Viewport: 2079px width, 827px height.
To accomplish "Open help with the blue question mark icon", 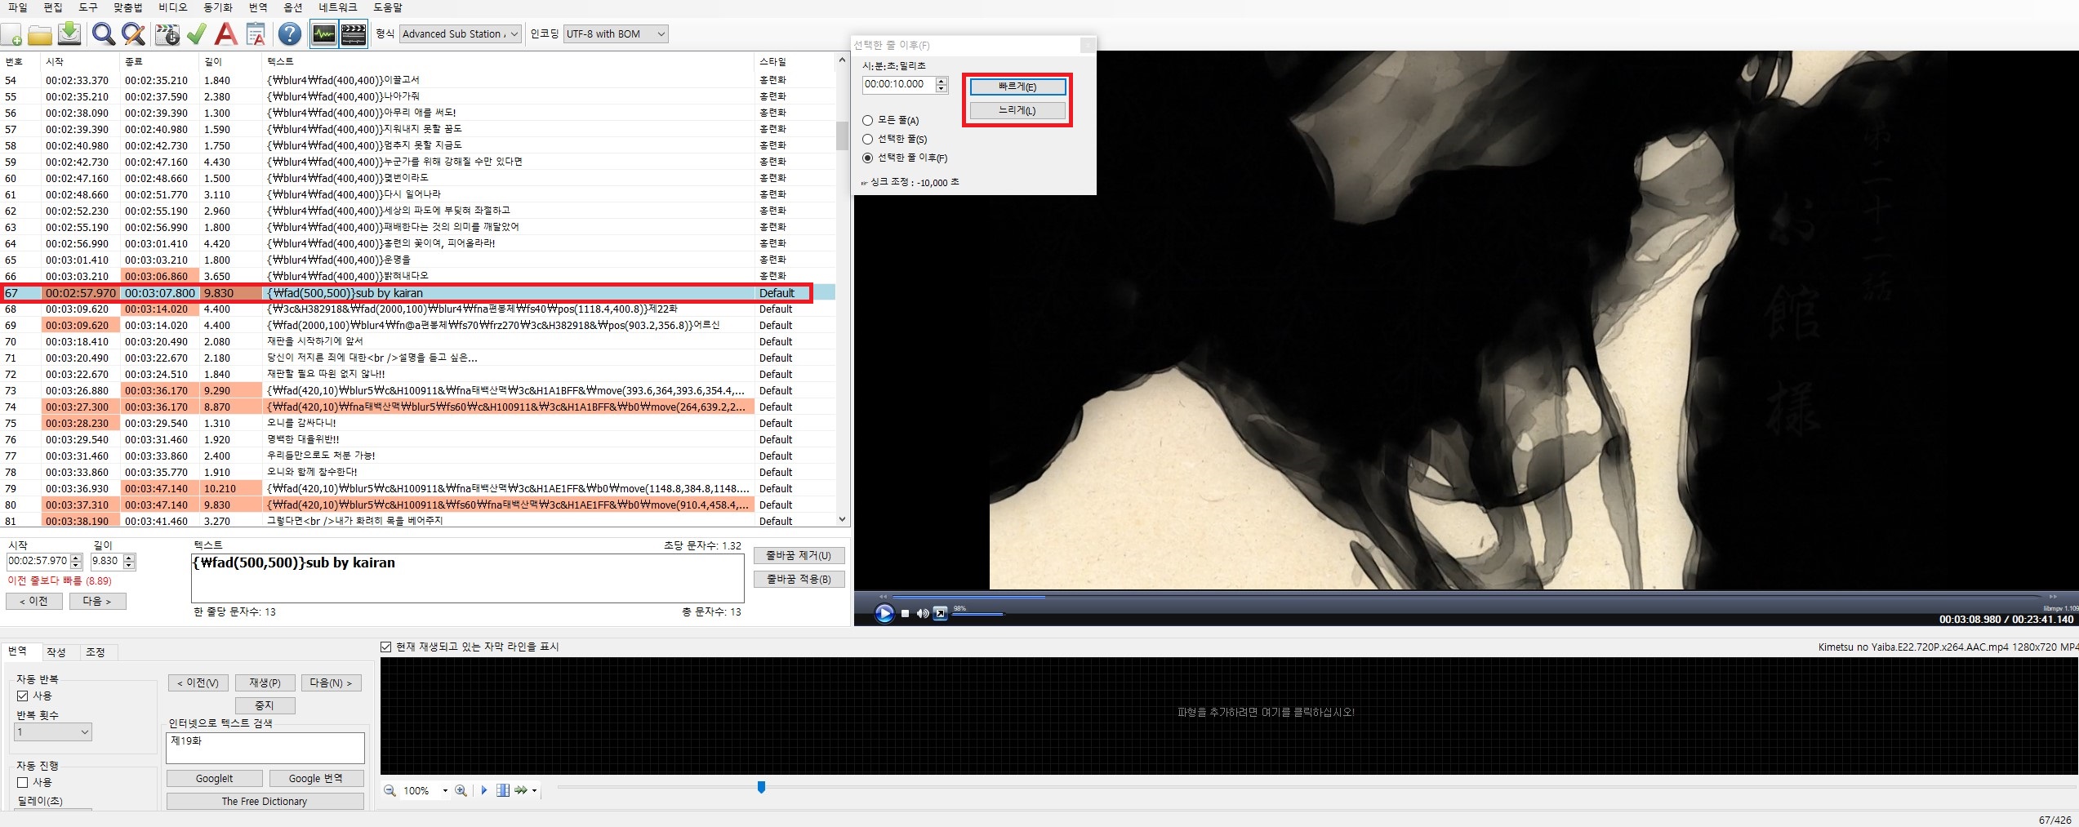I will (289, 34).
